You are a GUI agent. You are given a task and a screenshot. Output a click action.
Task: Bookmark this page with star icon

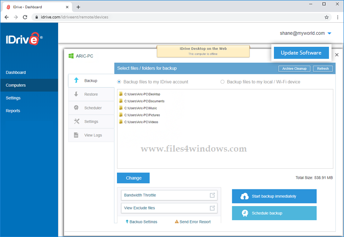click(x=326, y=17)
